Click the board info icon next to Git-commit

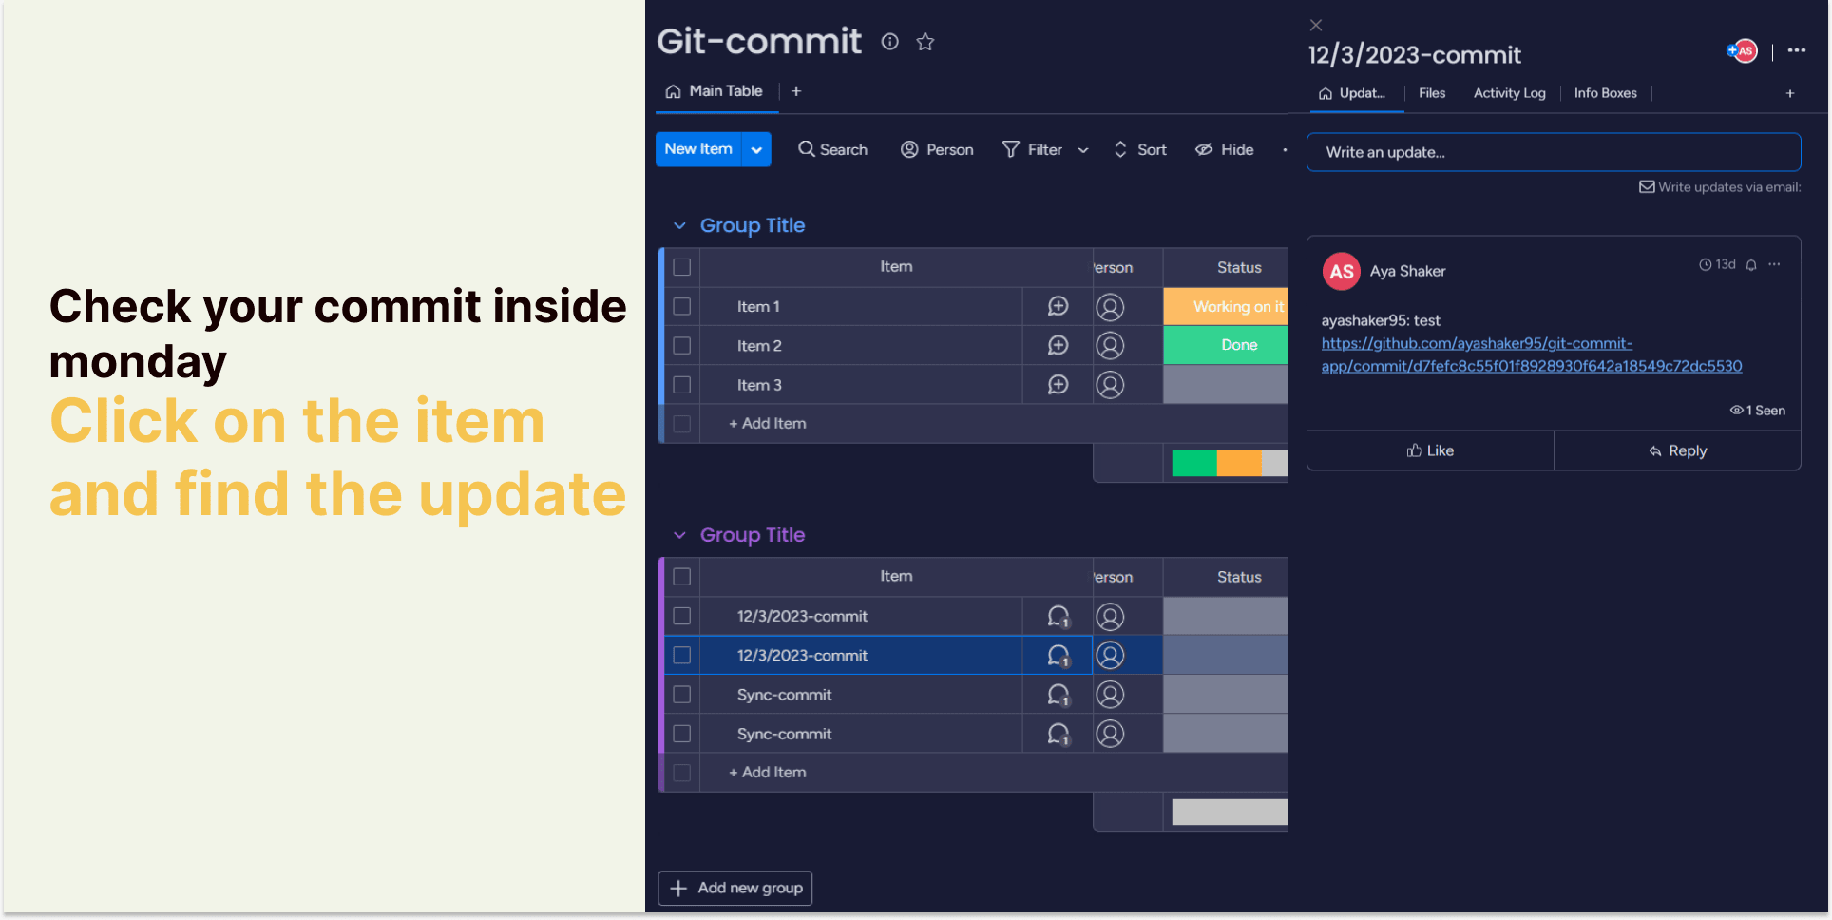click(x=889, y=42)
